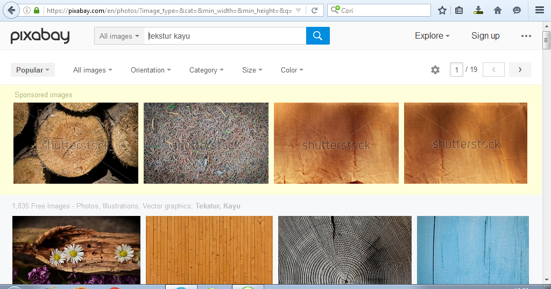Go back using the browser back arrow
551x289 pixels.
[x=11, y=11]
